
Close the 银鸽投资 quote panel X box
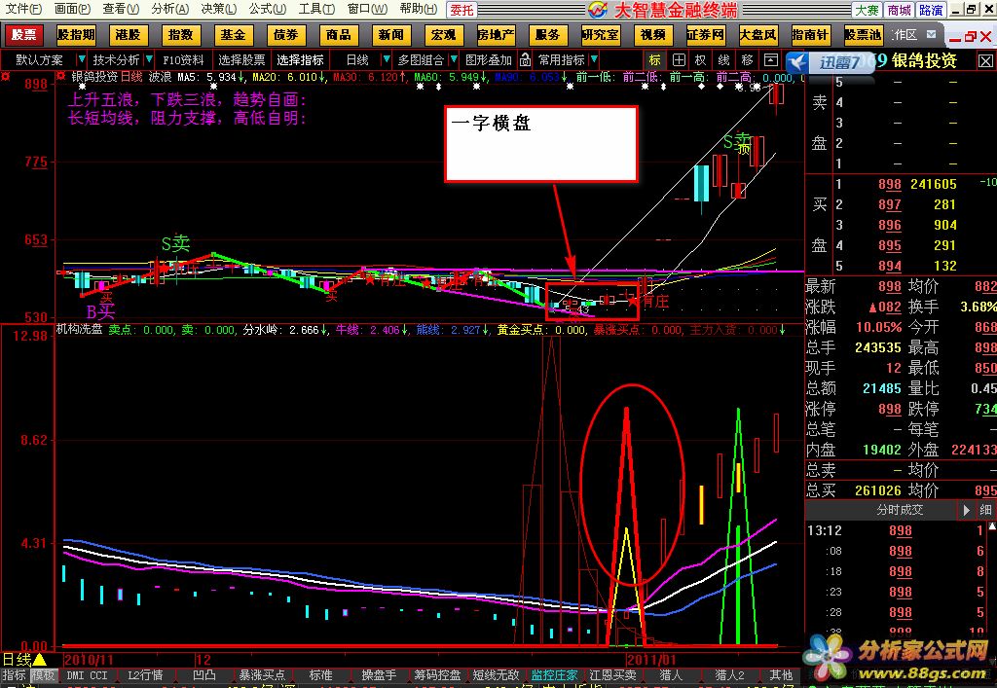985,61
